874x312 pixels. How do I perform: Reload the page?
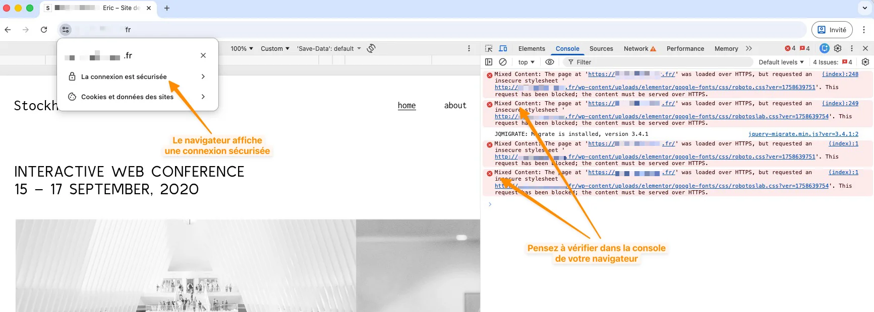click(44, 30)
